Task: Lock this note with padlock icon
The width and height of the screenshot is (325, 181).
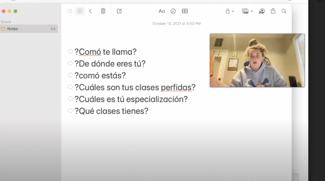Action: click(228, 11)
